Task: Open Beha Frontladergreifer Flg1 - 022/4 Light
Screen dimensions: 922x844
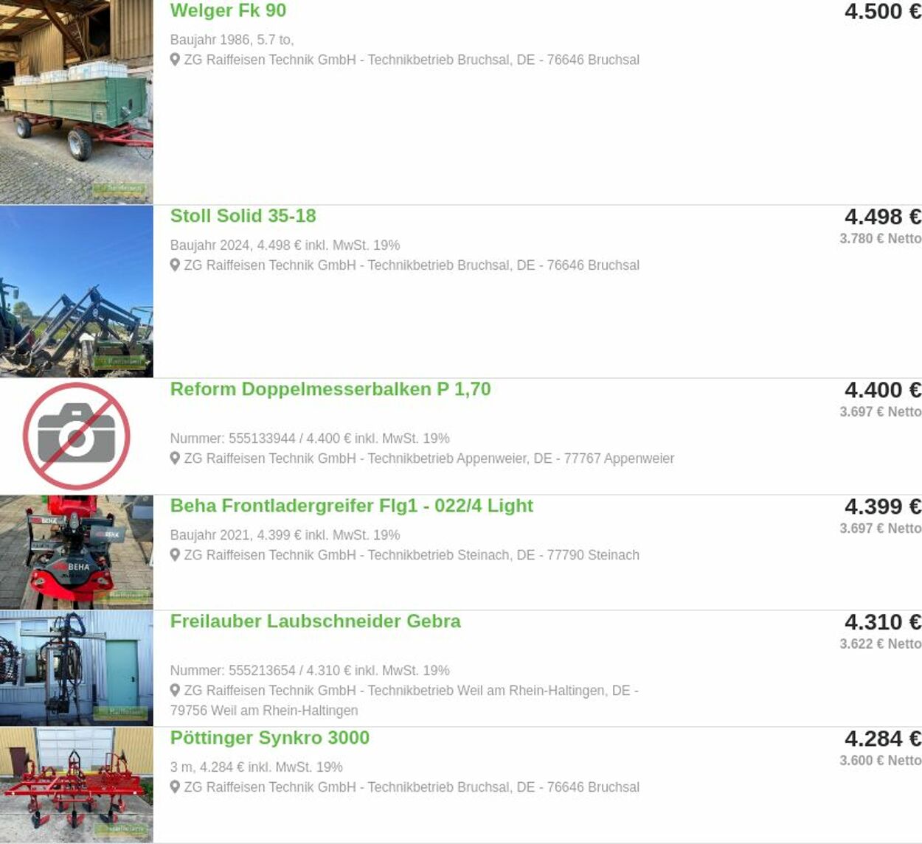Action: (352, 506)
